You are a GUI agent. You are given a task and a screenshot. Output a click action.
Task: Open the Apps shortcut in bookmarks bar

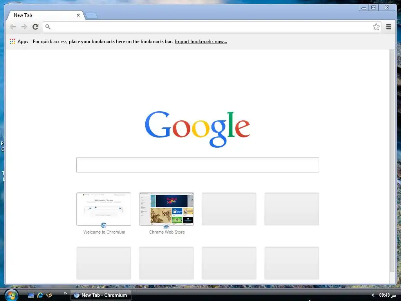point(19,42)
